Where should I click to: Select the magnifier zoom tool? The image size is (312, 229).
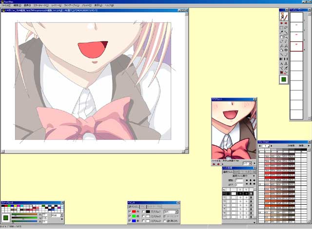[x=286, y=37]
